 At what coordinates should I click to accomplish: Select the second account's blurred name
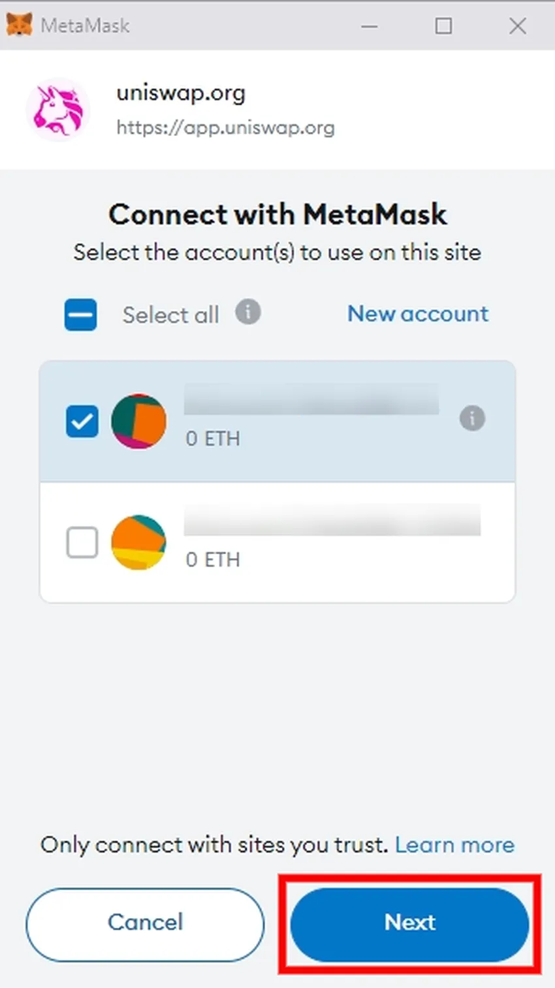332,519
